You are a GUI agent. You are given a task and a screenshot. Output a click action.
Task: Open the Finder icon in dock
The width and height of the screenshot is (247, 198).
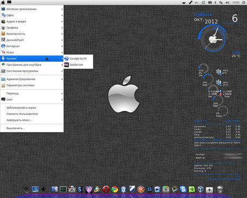pos(54,189)
